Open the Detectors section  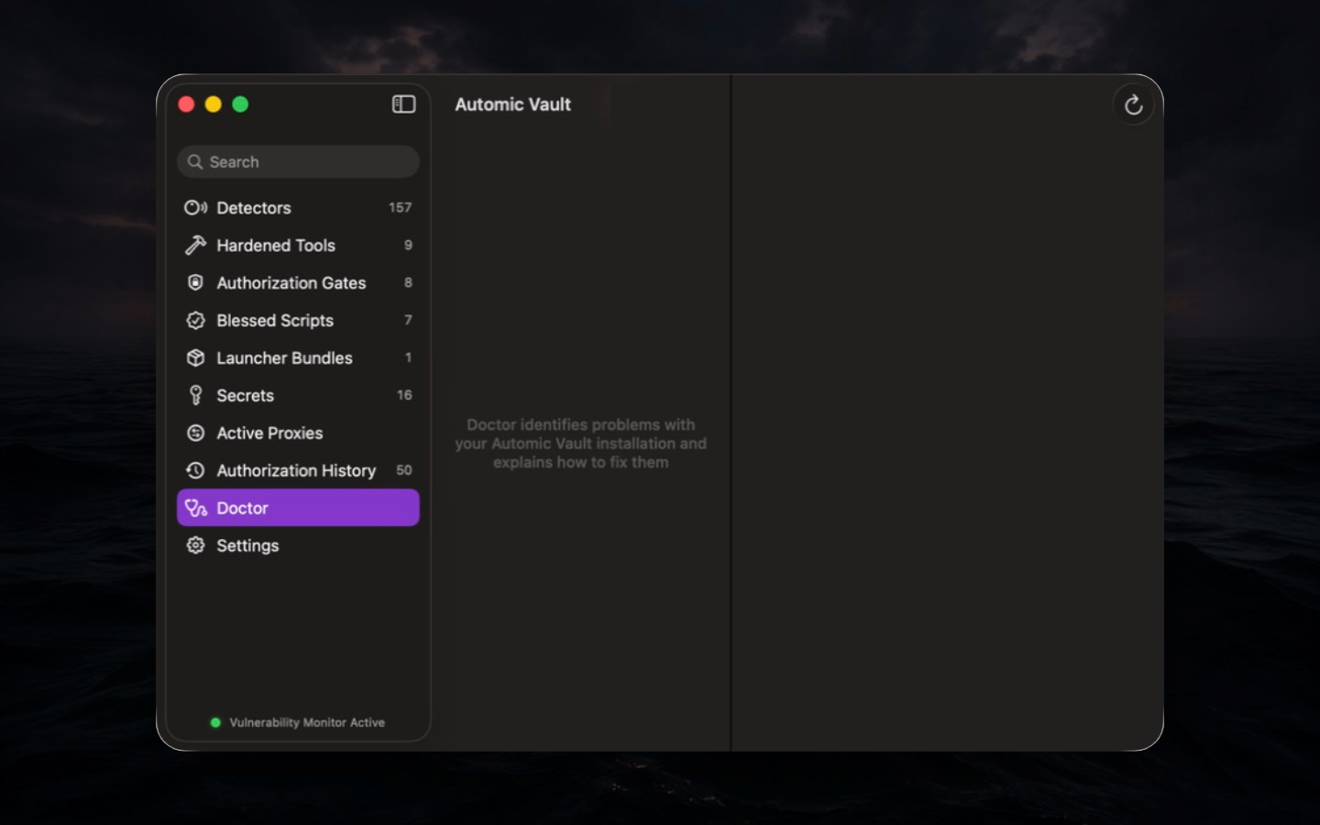(298, 208)
